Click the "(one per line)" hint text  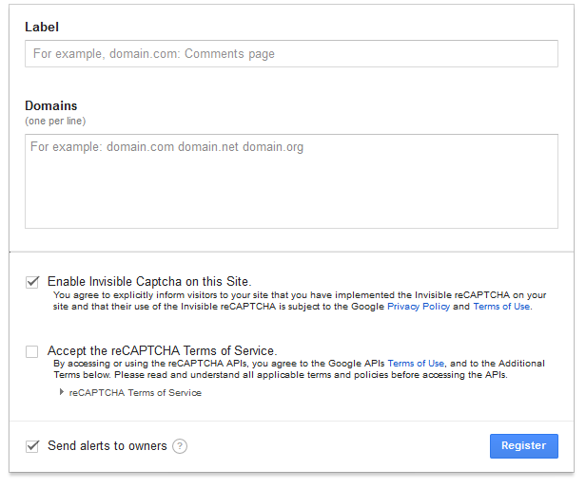click(55, 121)
